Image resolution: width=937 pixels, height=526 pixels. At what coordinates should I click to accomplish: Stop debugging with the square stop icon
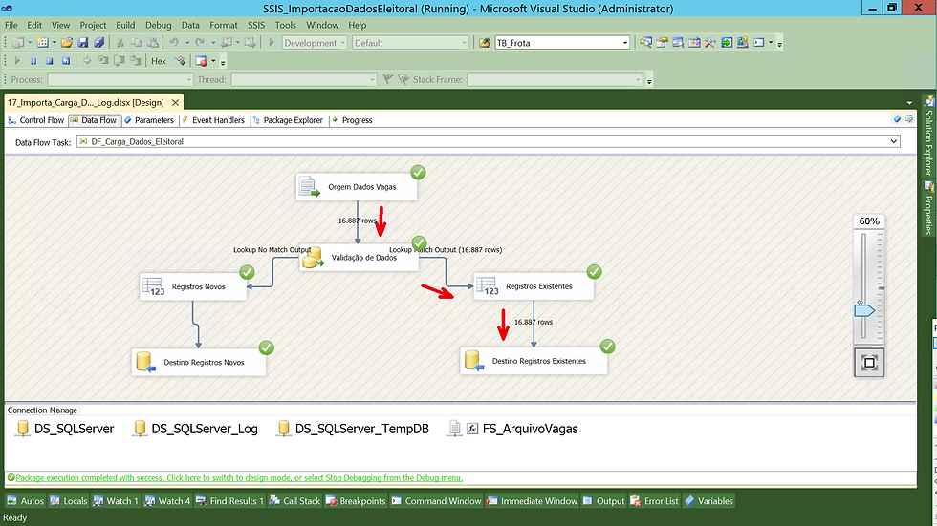(x=50, y=61)
